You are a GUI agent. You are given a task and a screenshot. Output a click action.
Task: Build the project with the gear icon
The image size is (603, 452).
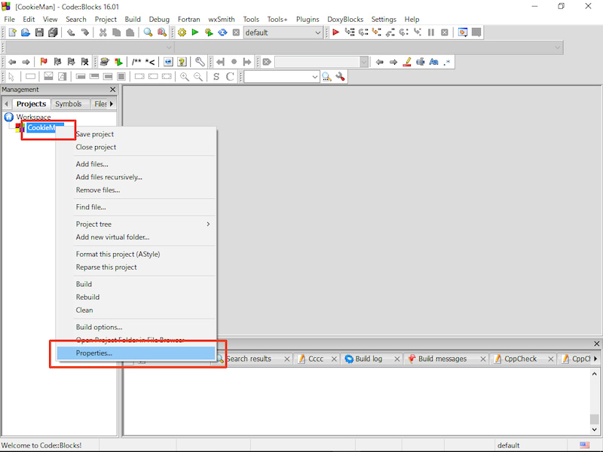[x=182, y=32]
